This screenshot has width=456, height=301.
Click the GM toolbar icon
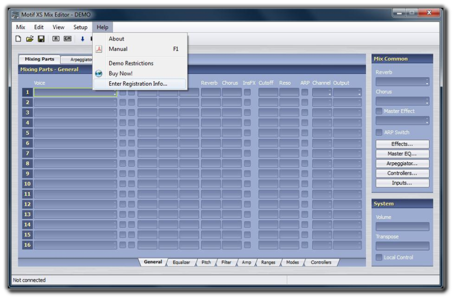(x=68, y=38)
